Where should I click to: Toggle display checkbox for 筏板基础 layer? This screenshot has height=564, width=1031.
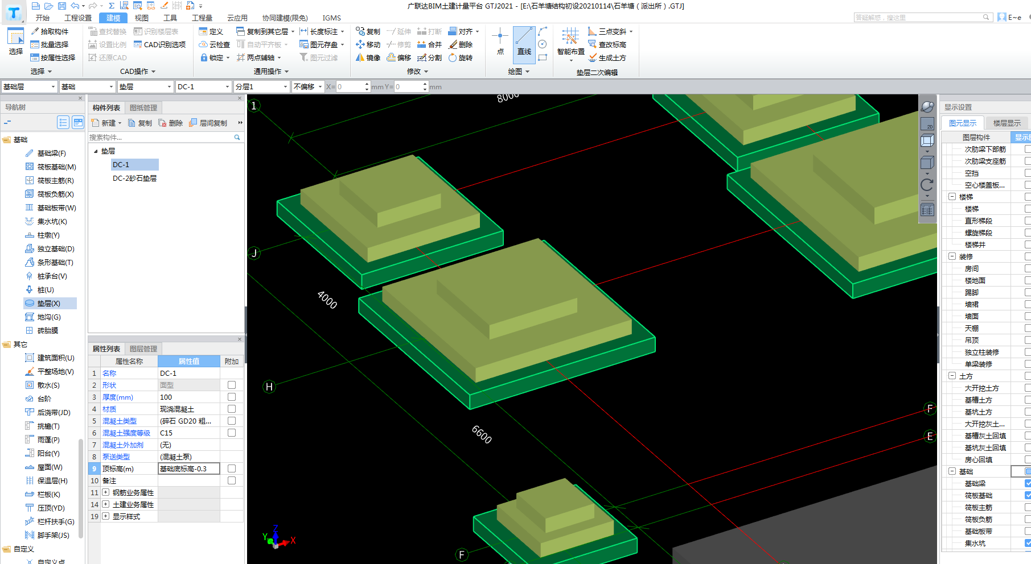pos(1028,495)
